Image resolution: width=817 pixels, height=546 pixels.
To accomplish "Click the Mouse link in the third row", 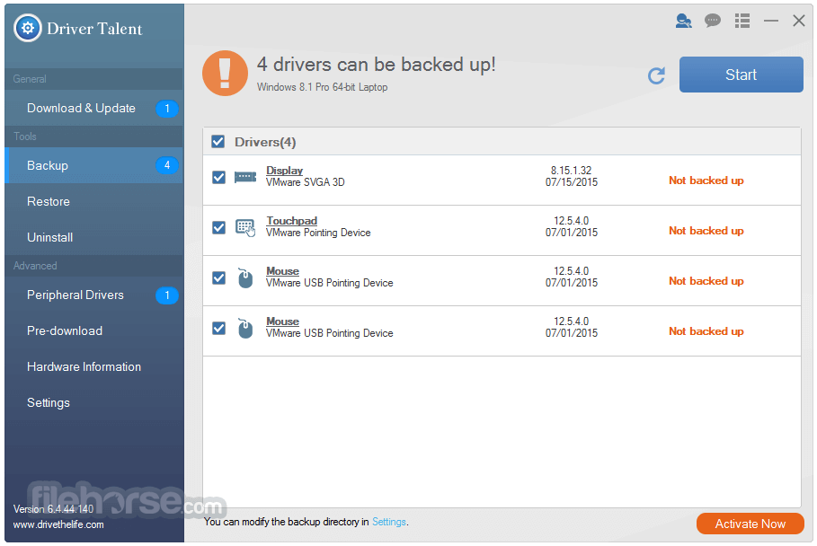I will (282, 271).
